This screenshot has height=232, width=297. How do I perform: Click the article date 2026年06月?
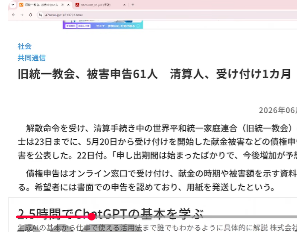point(278,110)
